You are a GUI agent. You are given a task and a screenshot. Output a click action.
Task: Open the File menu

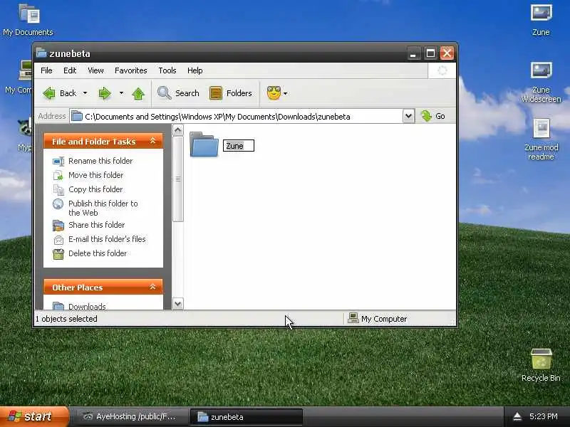click(x=46, y=70)
